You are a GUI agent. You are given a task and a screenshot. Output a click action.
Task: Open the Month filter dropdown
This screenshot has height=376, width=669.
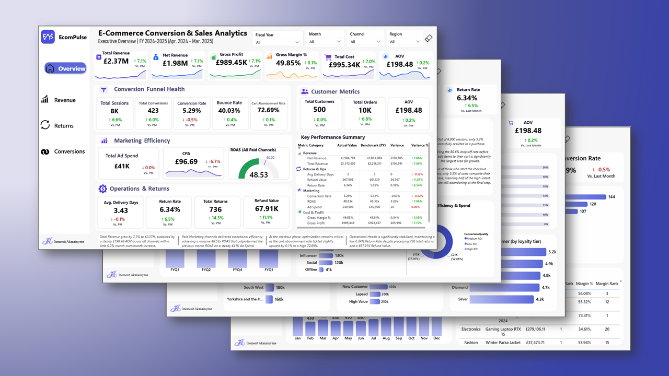click(325, 42)
